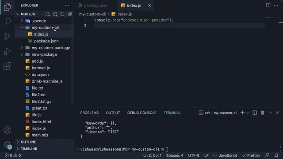Open the terminal launch profile dropdown

(x=248, y=113)
